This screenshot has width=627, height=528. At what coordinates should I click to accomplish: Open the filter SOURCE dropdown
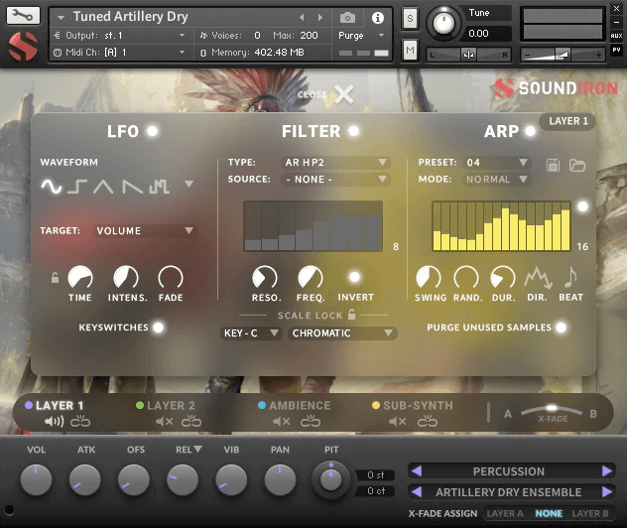pos(335,180)
